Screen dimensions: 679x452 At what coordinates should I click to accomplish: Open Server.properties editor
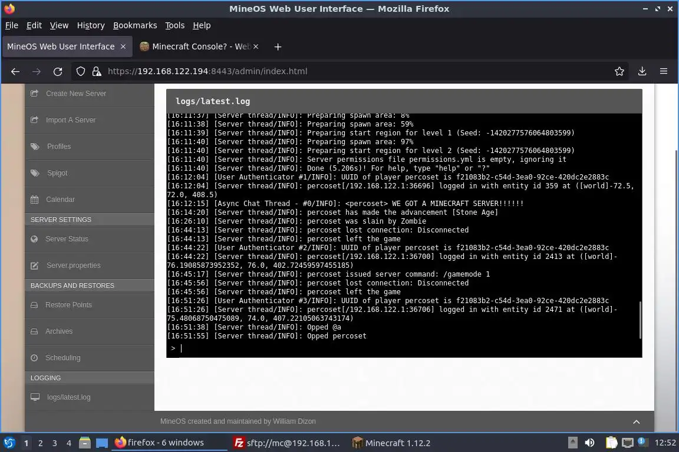[x=90, y=265]
